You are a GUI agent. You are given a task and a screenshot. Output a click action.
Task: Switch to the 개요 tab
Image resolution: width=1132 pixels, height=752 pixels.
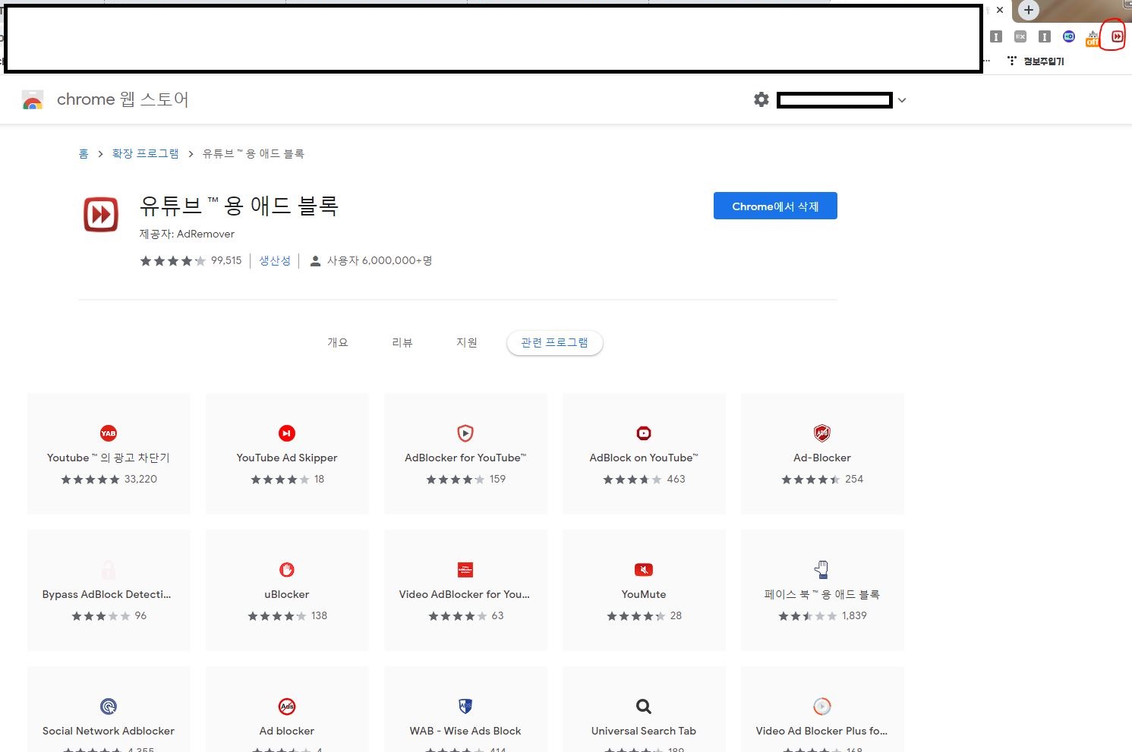tap(338, 342)
